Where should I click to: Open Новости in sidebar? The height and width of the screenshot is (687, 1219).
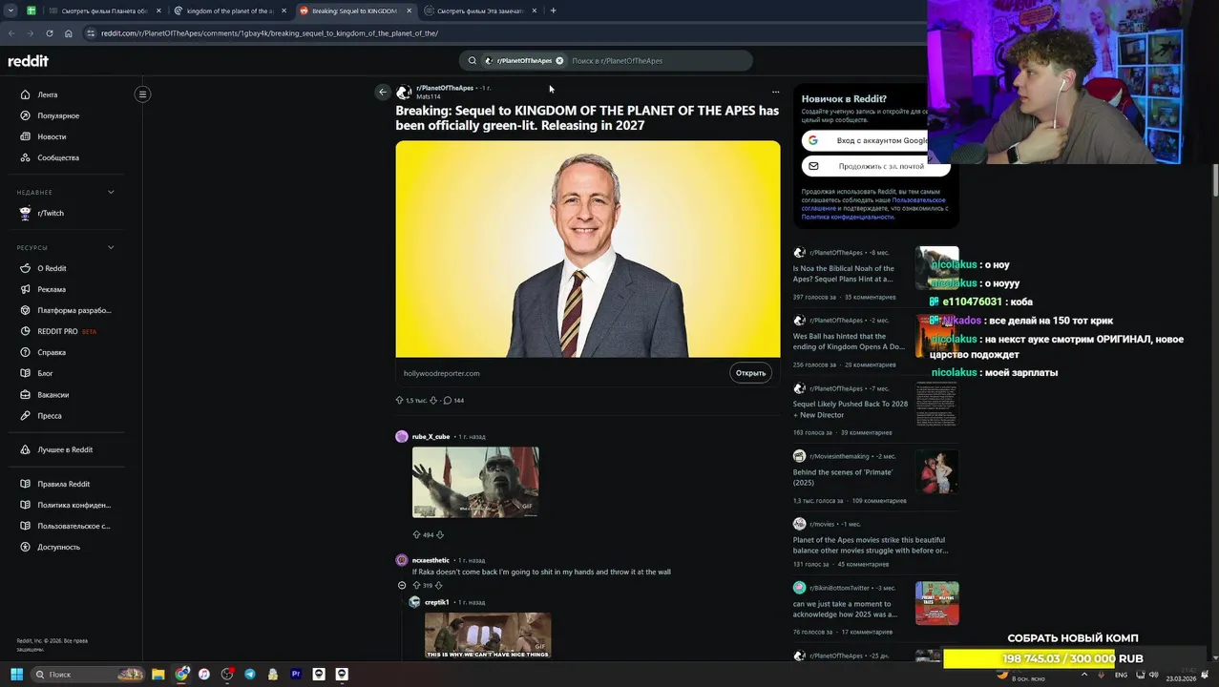52,136
